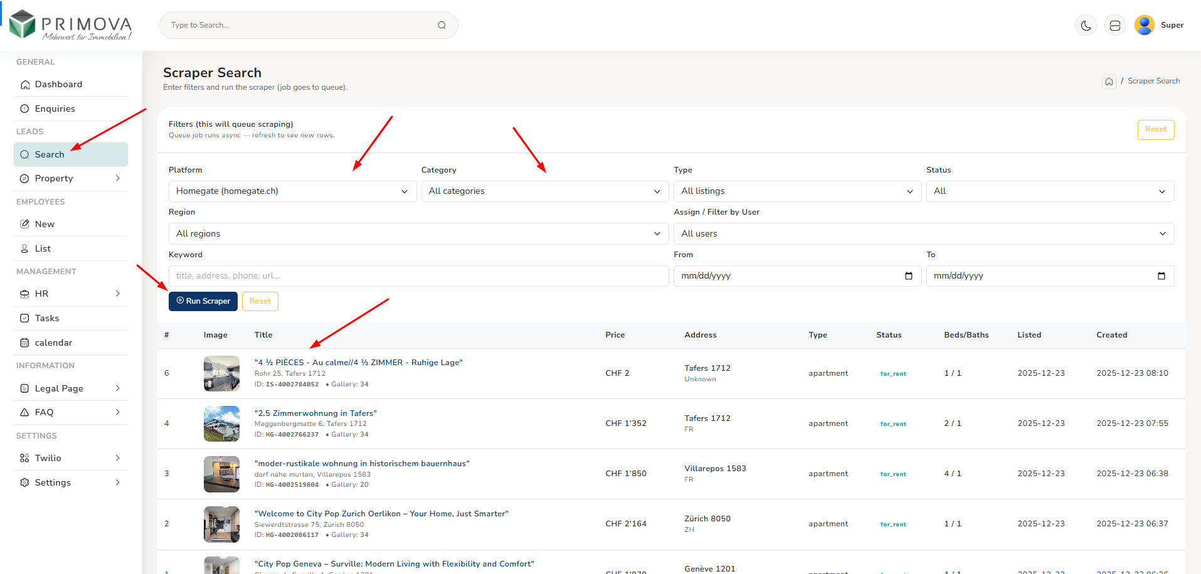The width and height of the screenshot is (1201, 574).
Task: Open the 2.5 Zimmerwohnung in Tafers listing
Action: [315, 413]
